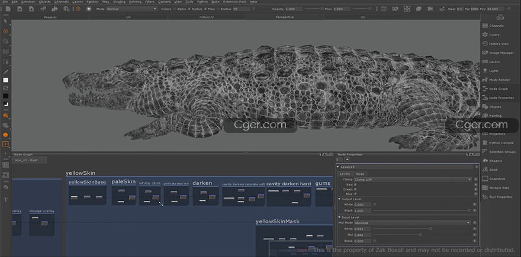Click the Input Level Mid value field
Screen dimensions: 521x257
click(x=362, y=235)
